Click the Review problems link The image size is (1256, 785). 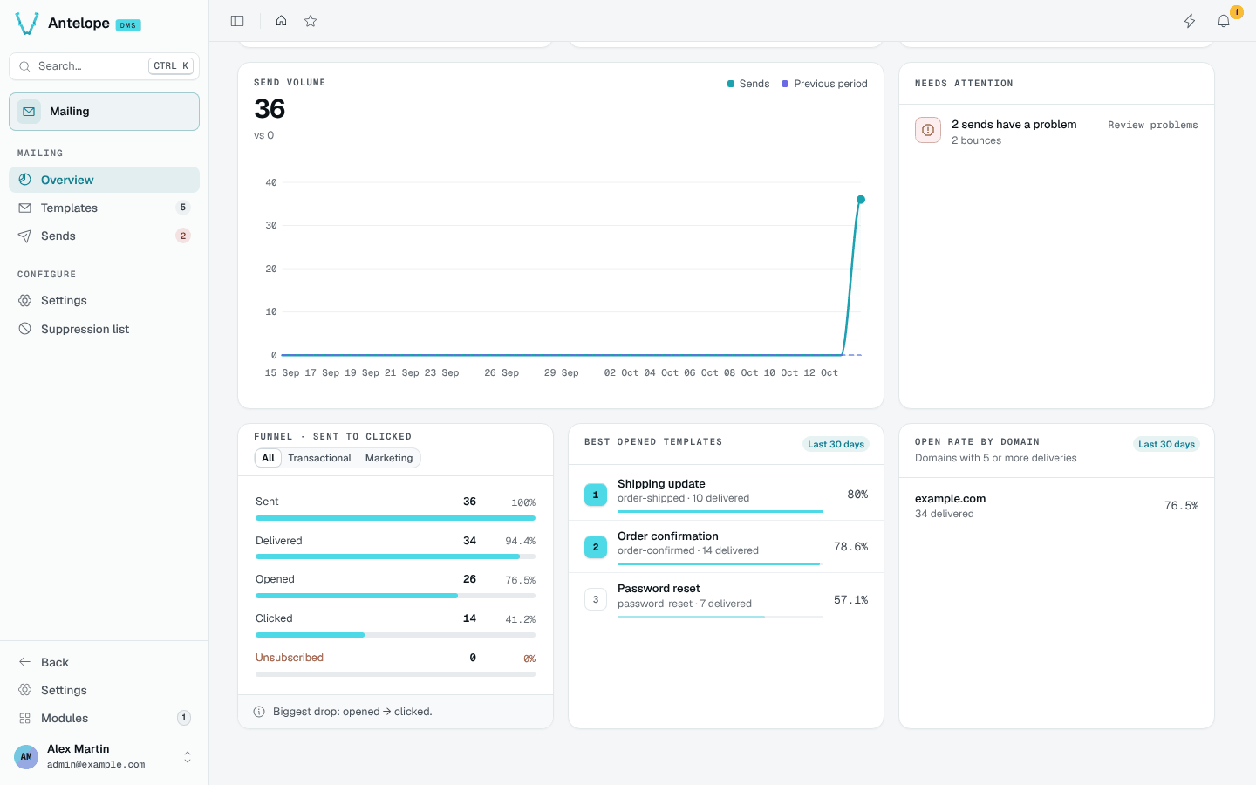(x=1153, y=125)
